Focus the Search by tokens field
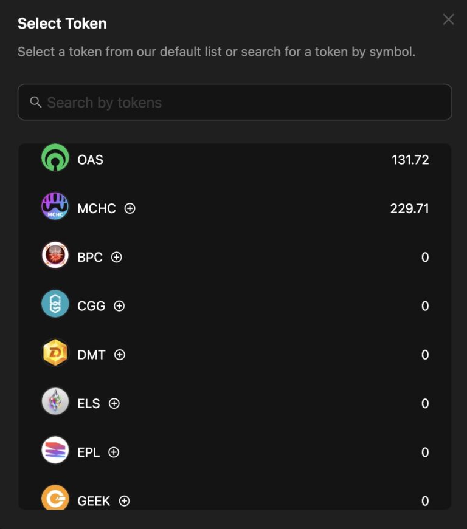 click(243, 103)
